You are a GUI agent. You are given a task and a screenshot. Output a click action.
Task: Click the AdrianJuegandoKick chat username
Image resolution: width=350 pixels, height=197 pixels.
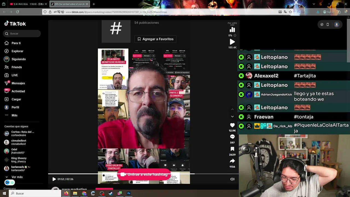tap(276, 94)
